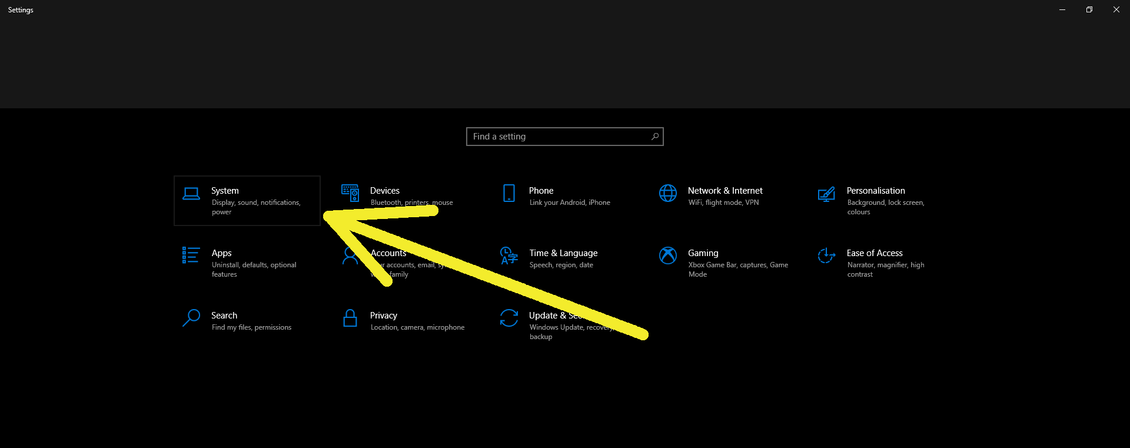Click the 'Find my files, permissions' description

[x=251, y=327]
